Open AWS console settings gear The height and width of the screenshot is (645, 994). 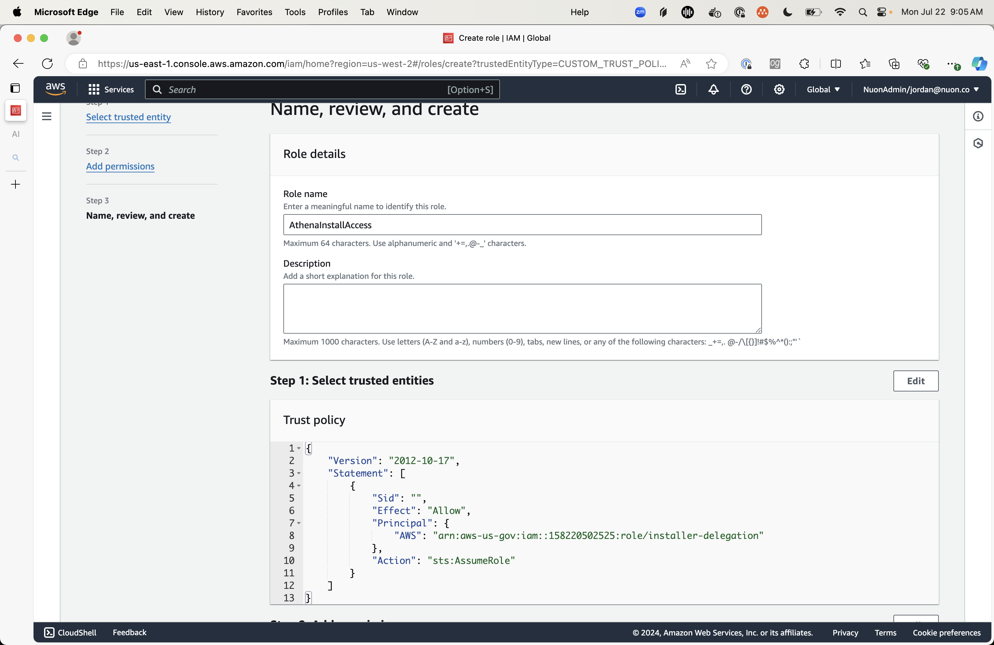point(779,89)
